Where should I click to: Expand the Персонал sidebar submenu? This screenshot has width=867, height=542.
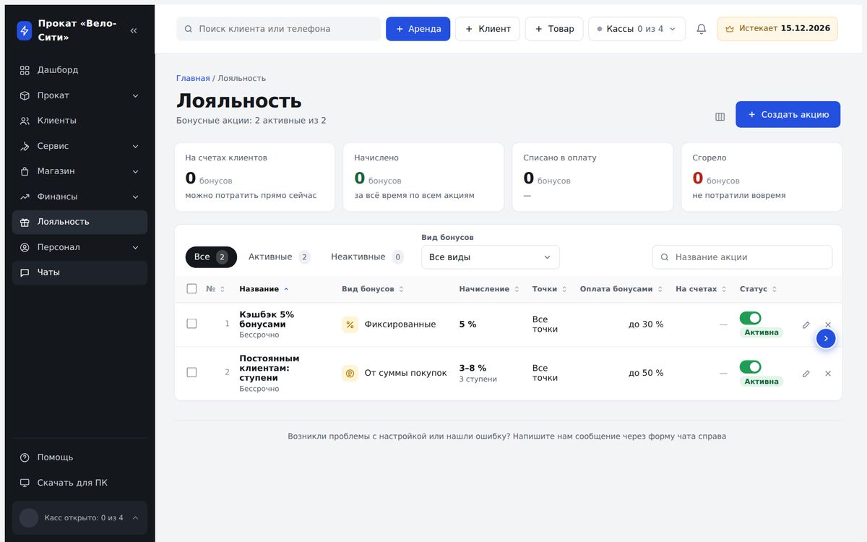point(135,247)
